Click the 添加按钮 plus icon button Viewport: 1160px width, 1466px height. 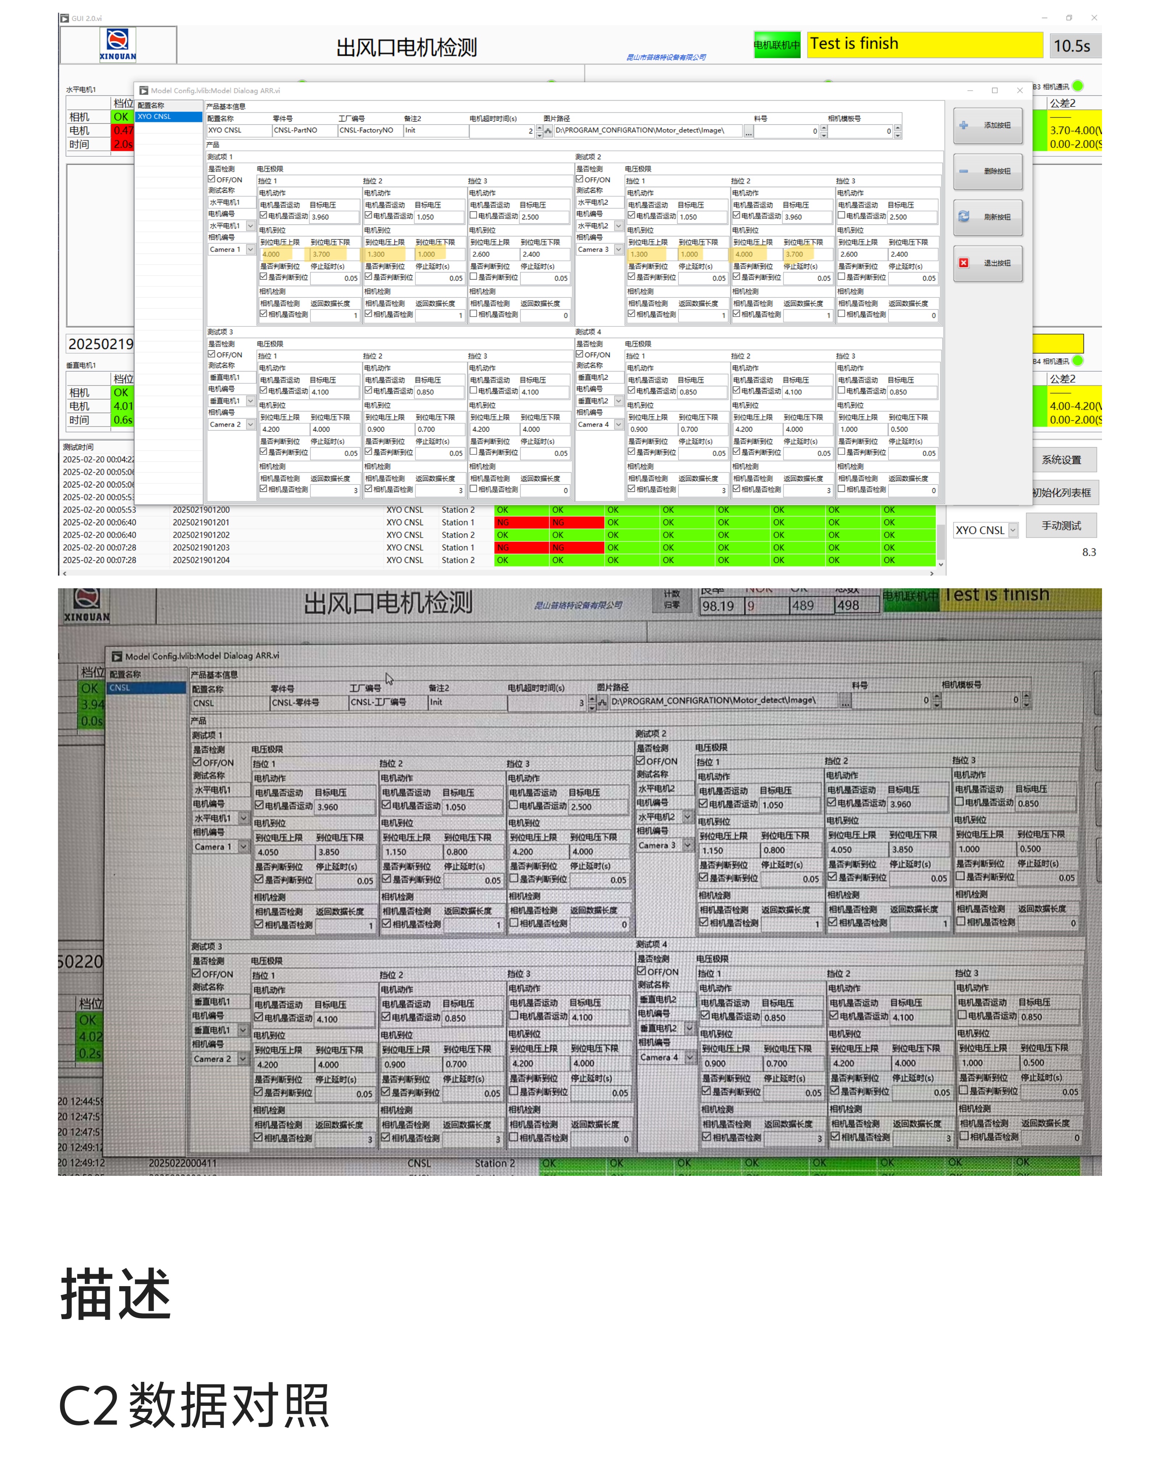pyautogui.click(x=963, y=126)
